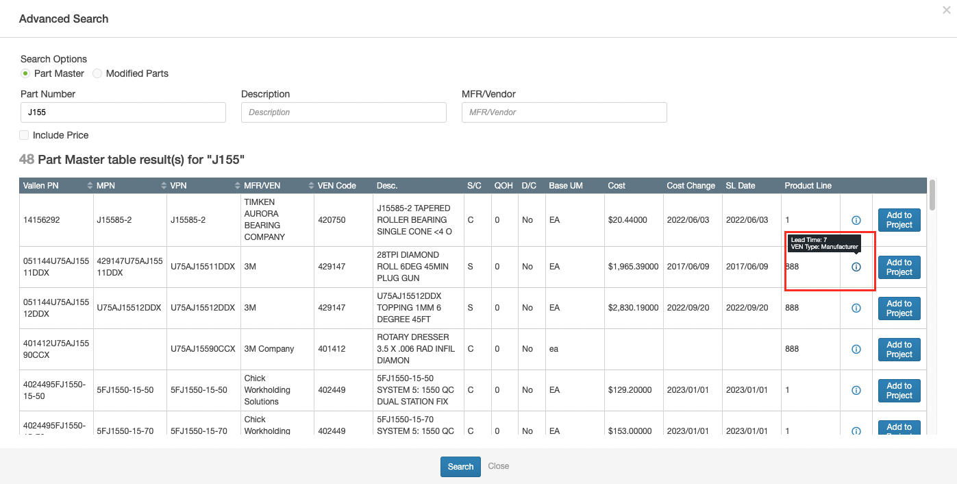Close the Advanced Search dialog with X

tap(946, 10)
